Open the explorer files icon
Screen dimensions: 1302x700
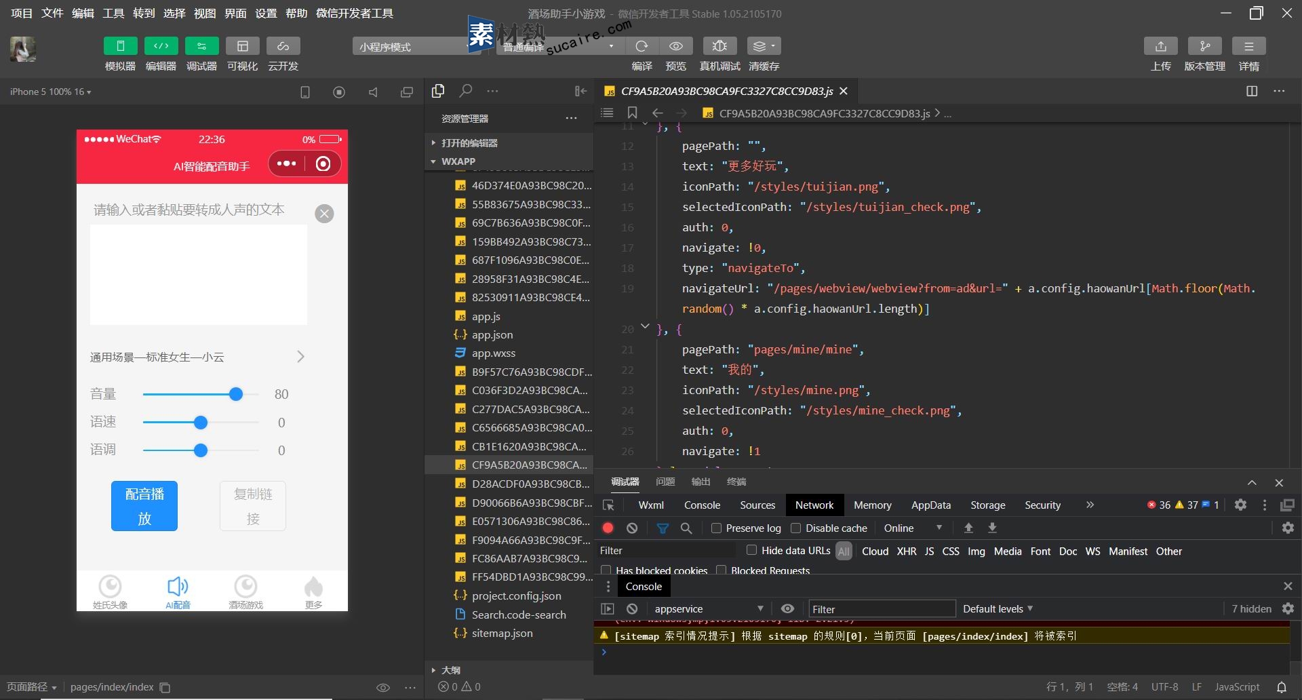click(438, 91)
